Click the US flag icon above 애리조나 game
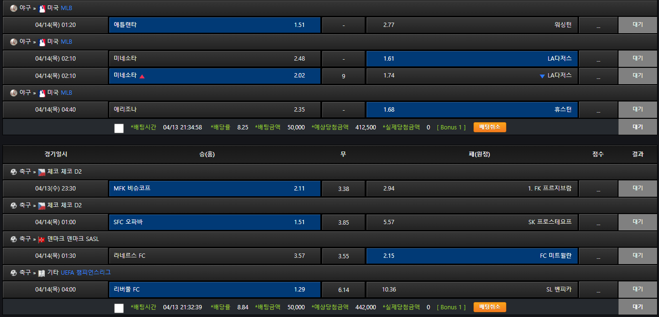This screenshot has height=317, width=659. (41, 92)
